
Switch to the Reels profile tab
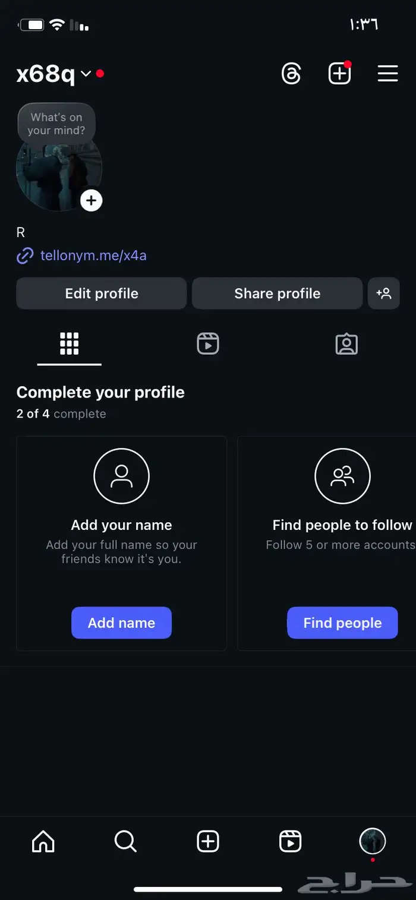click(208, 344)
